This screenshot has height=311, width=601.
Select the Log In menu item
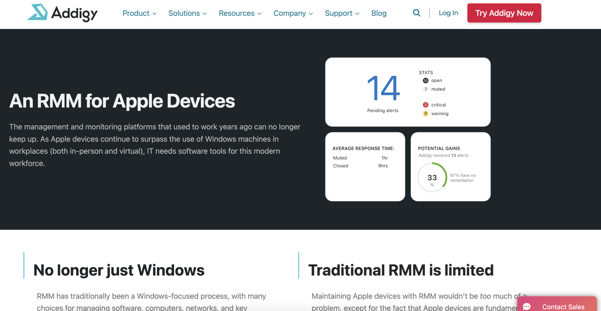point(448,13)
